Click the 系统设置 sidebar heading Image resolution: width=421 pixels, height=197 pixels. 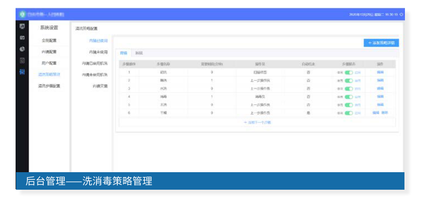point(49,28)
